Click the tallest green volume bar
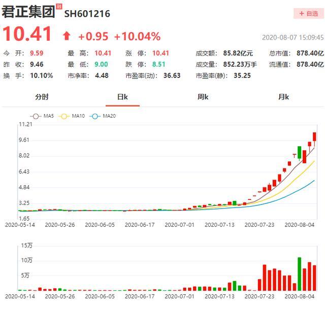325x310 pixels. [x=299, y=274]
